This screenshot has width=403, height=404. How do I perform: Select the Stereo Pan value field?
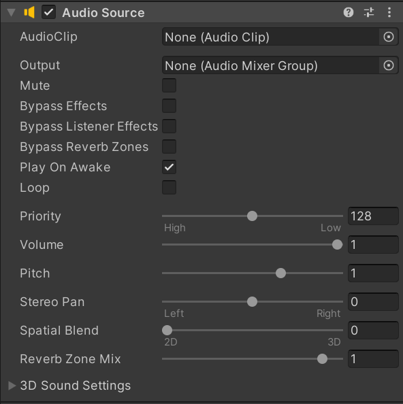click(x=373, y=302)
